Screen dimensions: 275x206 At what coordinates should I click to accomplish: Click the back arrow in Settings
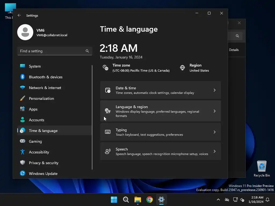[x=19, y=15]
